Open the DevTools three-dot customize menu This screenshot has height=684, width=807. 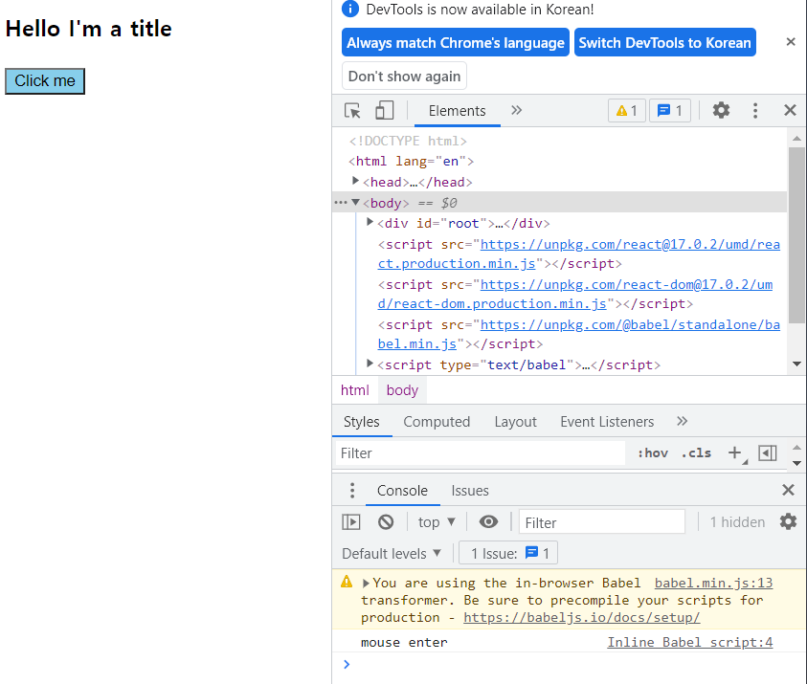pos(755,111)
